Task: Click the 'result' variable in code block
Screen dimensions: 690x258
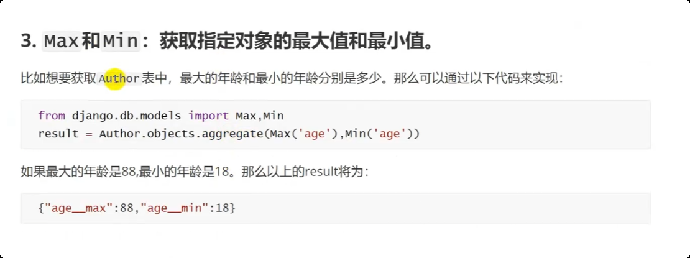Action: (58, 134)
